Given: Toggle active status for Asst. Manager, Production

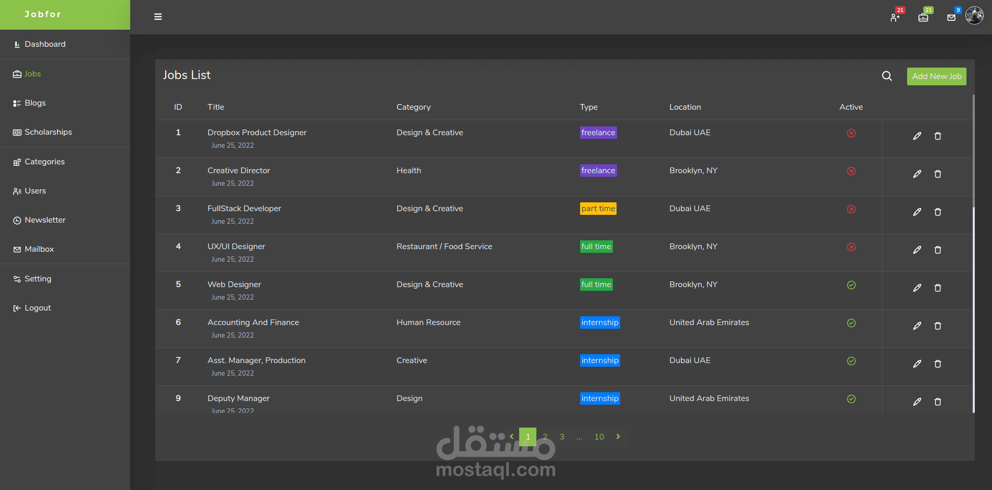Looking at the screenshot, I should (x=851, y=361).
